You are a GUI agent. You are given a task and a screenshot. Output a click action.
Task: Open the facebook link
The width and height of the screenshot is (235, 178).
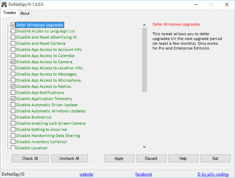click(x=144, y=174)
